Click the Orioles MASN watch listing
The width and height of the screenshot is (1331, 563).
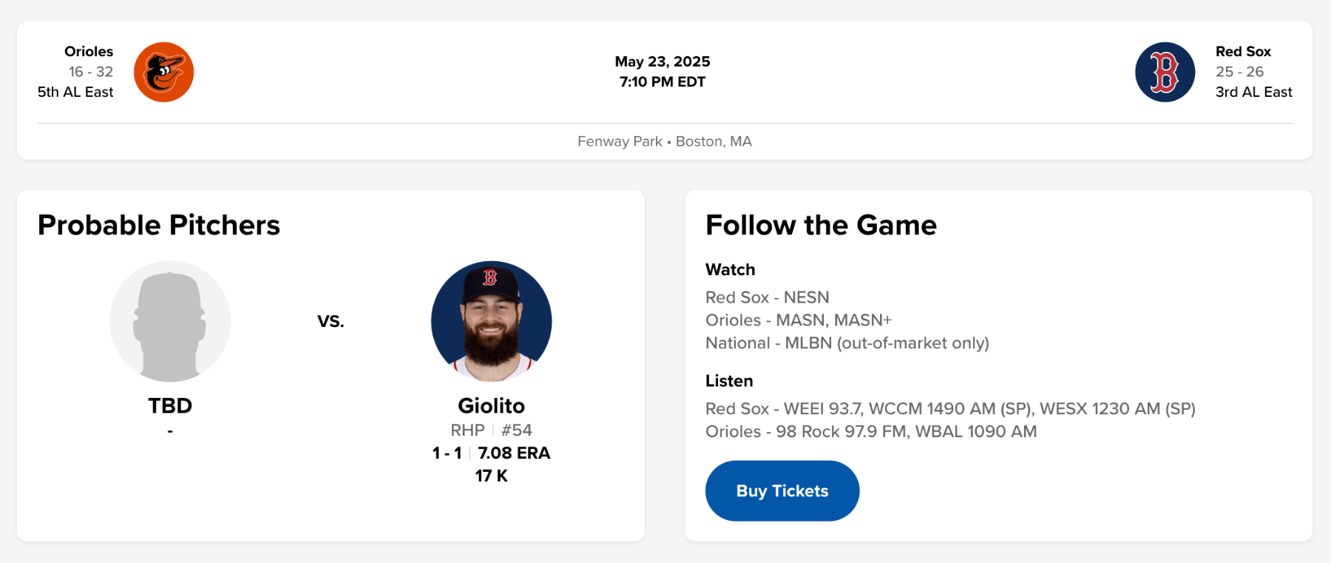pos(798,320)
